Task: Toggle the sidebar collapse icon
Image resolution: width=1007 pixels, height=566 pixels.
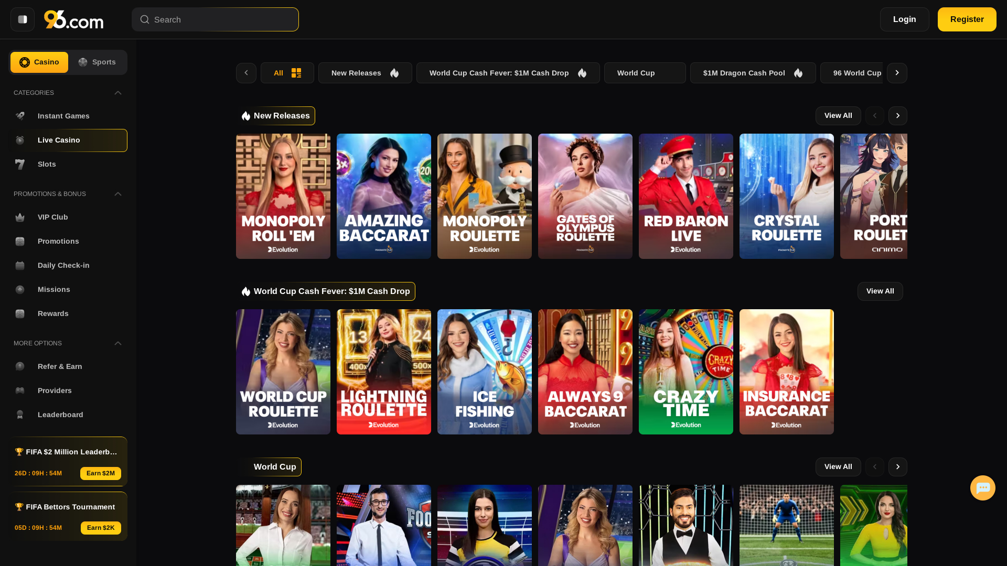Action: pos(23,19)
